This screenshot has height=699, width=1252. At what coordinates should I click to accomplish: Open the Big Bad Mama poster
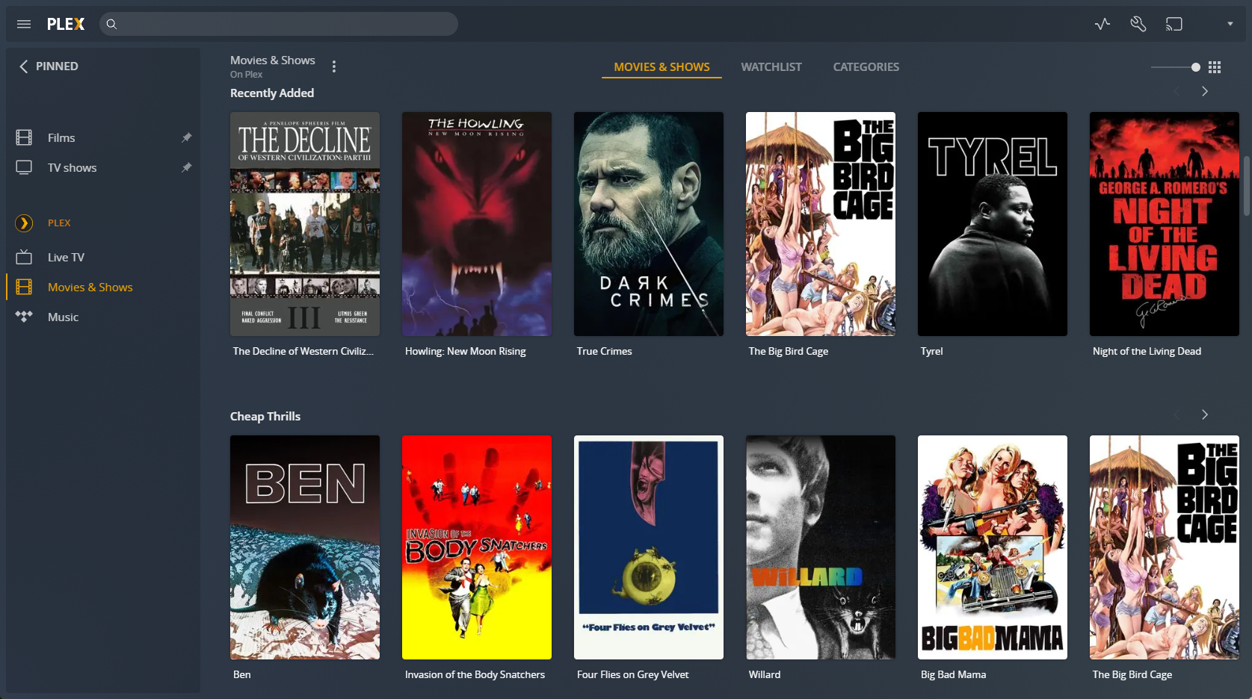pyautogui.click(x=993, y=547)
